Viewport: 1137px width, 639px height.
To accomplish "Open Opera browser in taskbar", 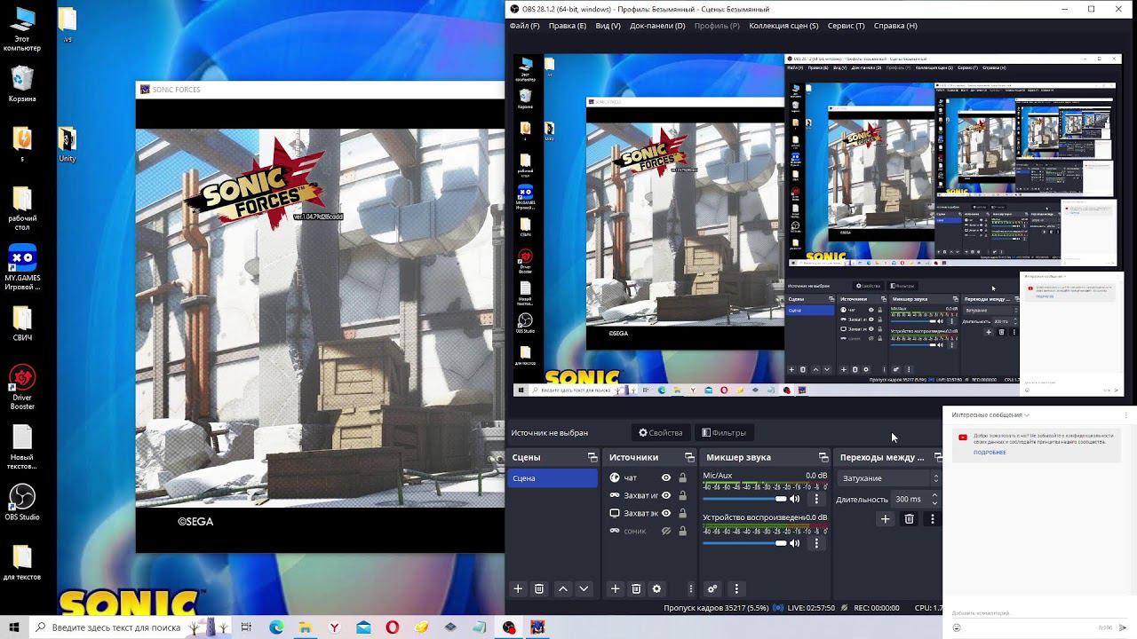I will coord(393,627).
